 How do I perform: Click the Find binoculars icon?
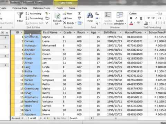[90, 15]
